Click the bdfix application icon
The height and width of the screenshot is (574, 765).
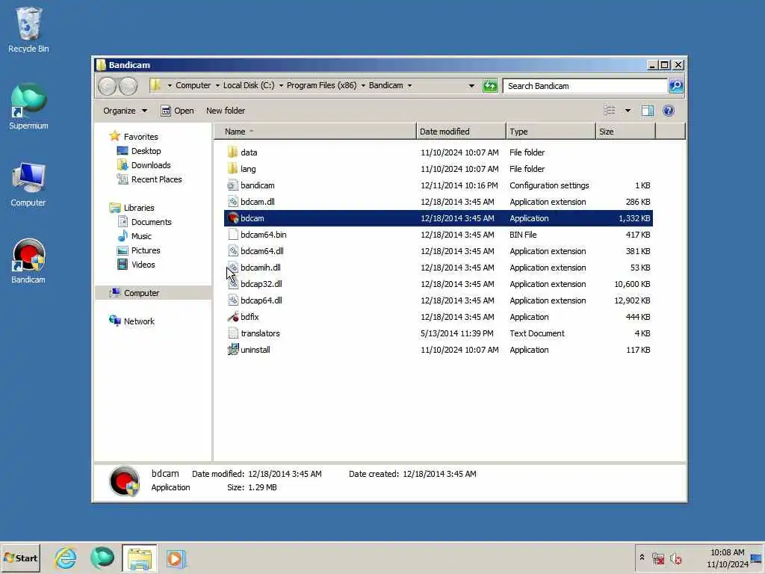point(233,317)
